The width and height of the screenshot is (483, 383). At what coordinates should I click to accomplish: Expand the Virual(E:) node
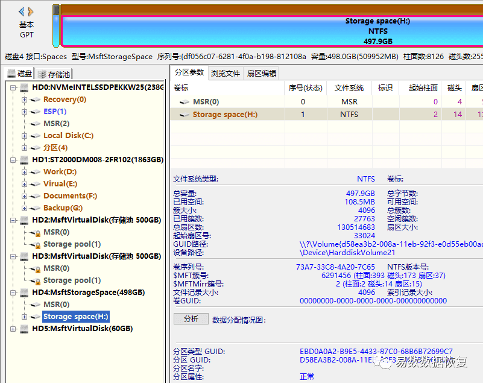(24, 184)
